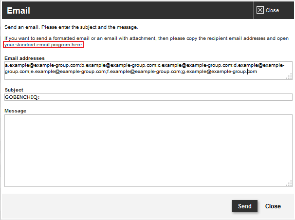The width and height of the screenshot is (295, 220).
Task: Click the Subject label
Action: click(x=14, y=90)
